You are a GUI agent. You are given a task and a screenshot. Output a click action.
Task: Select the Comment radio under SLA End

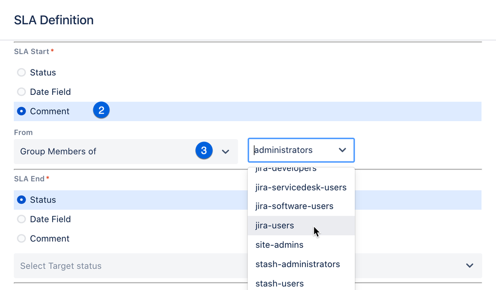[x=21, y=238]
